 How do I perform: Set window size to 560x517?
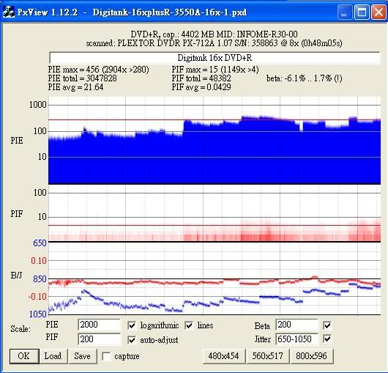pos(267,356)
